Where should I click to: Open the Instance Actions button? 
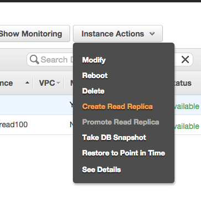coord(118,34)
